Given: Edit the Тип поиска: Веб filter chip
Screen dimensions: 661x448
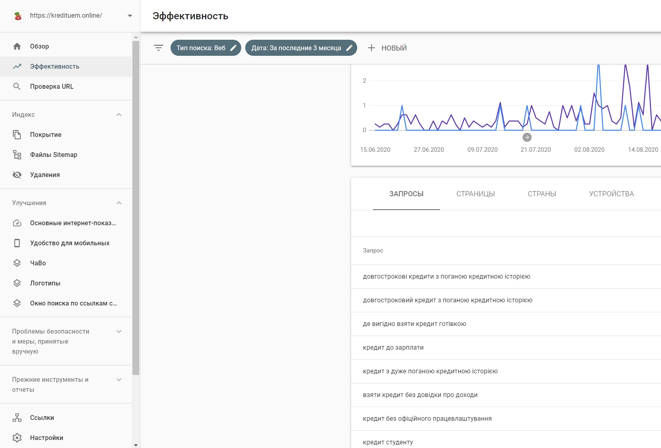Looking at the screenshot, I should click(205, 48).
